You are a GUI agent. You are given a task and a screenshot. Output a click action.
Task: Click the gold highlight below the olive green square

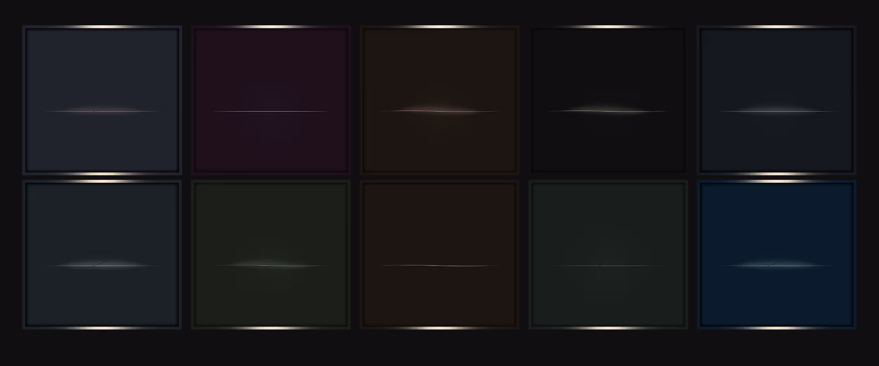pos(271,328)
